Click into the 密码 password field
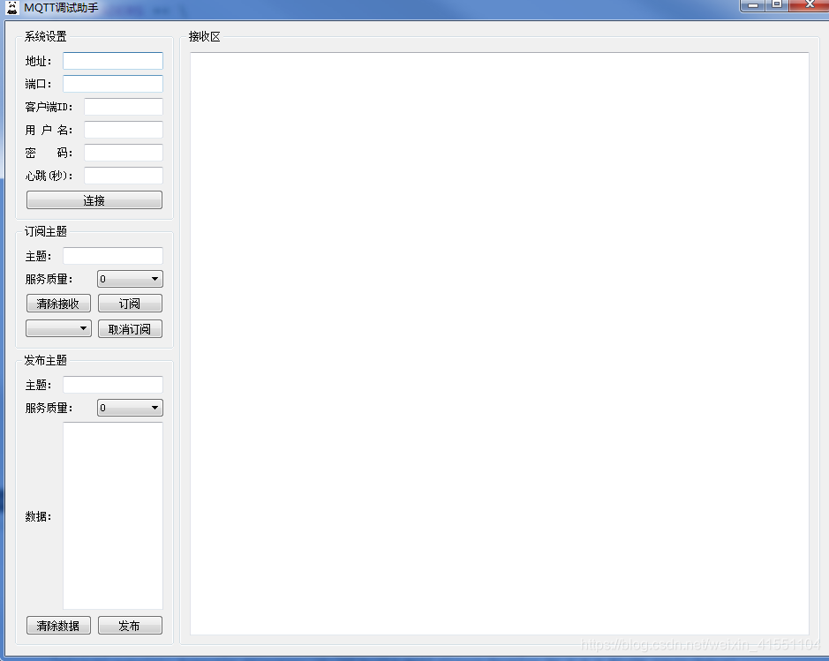Screen dimensions: 829x661 pos(124,153)
